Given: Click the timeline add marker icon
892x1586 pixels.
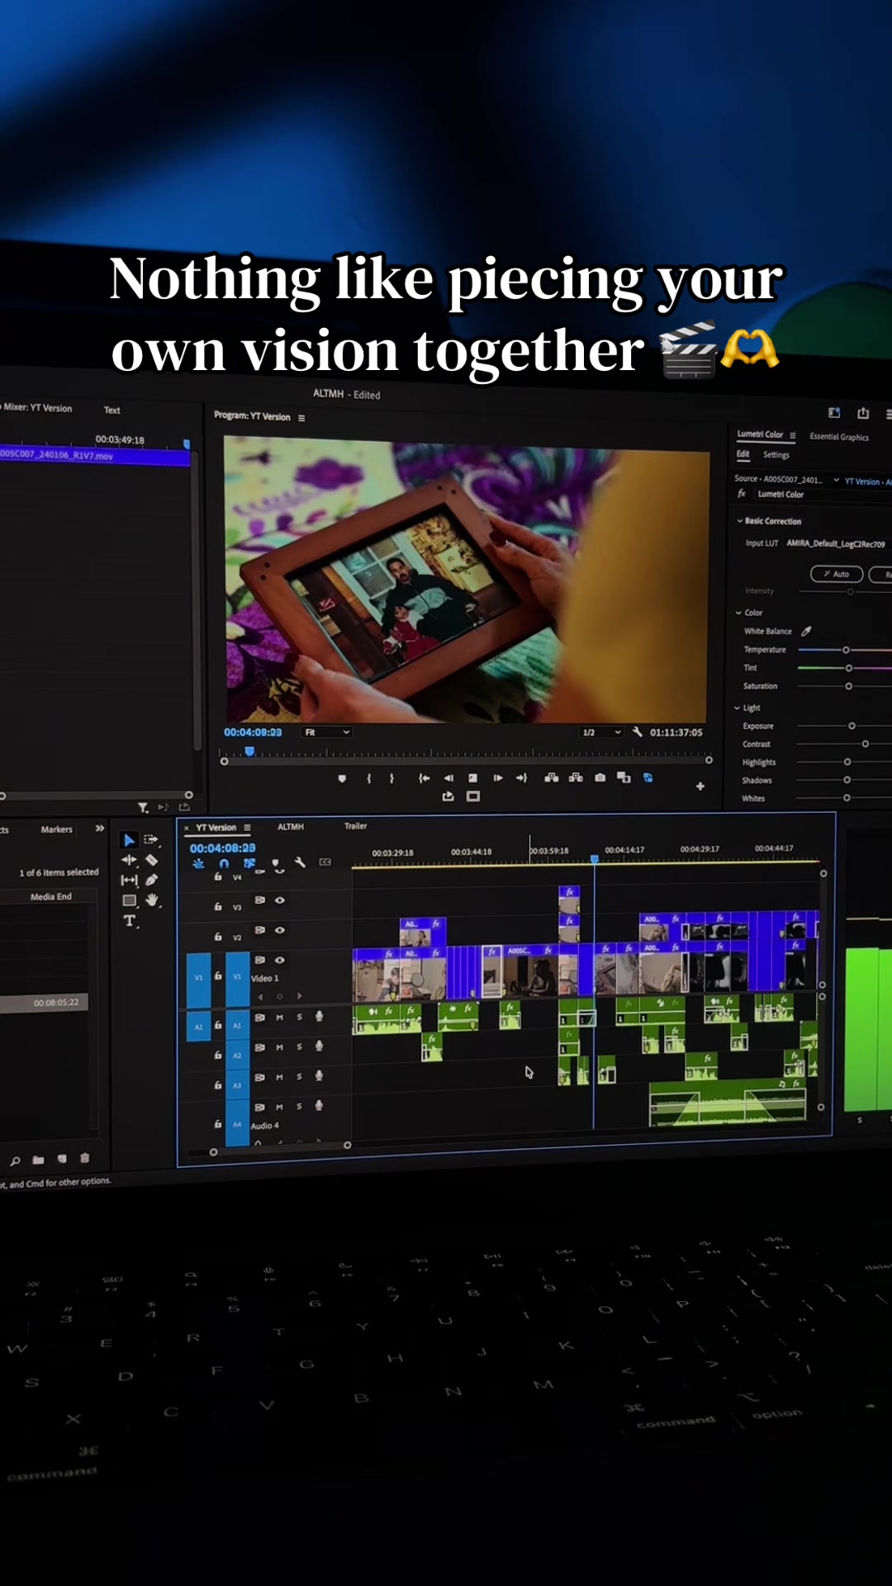Looking at the screenshot, I should tap(275, 863).
